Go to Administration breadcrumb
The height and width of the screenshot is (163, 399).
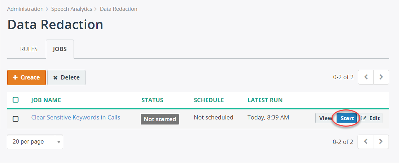(x=25, y=9)
